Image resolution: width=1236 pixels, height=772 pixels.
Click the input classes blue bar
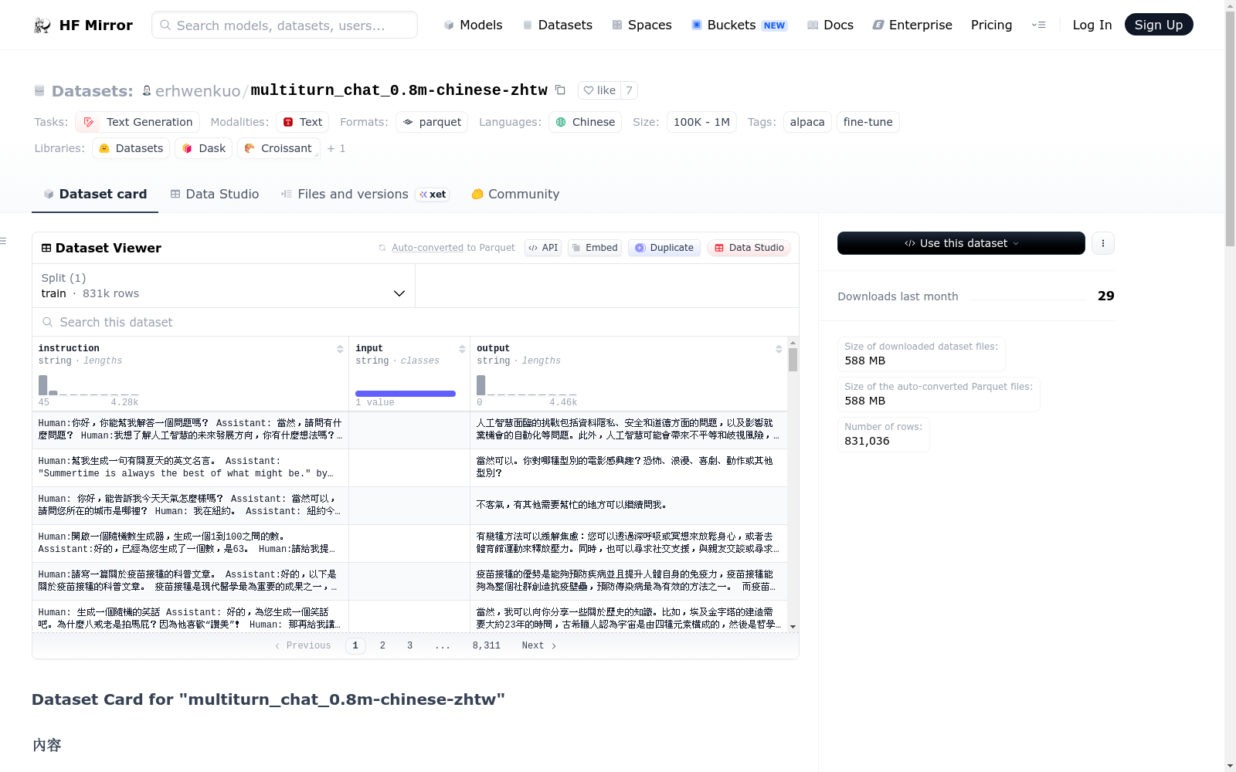[406, 394]
